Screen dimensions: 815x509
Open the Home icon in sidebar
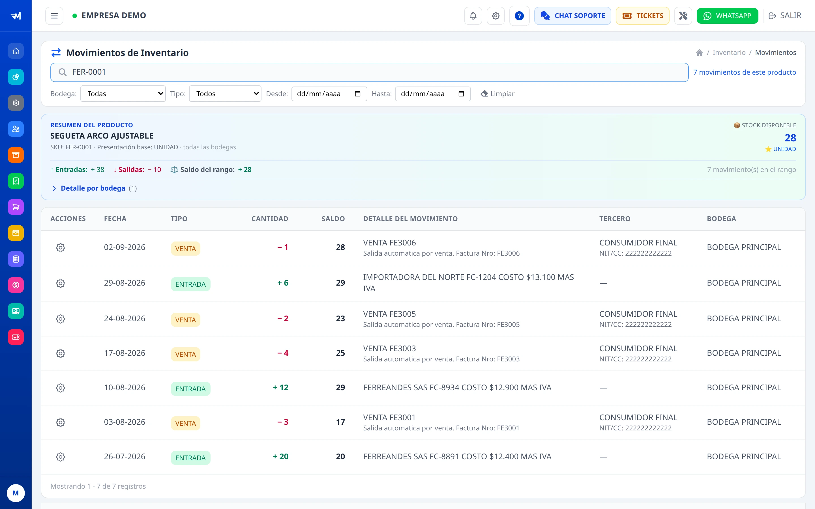click(16, 51)
